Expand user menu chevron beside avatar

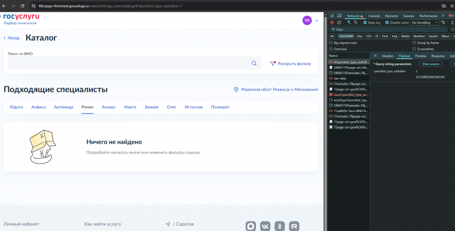[x=316, y=21]
